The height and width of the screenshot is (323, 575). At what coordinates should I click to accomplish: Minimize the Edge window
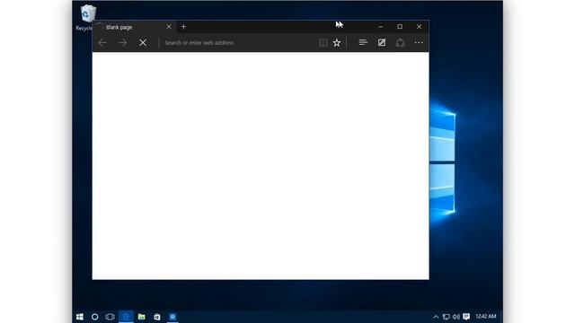pos(380,26)
